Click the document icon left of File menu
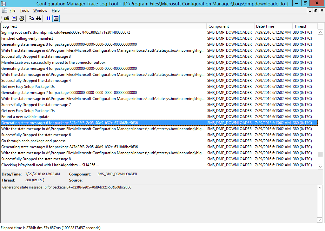325x231 pixels. 4,10
